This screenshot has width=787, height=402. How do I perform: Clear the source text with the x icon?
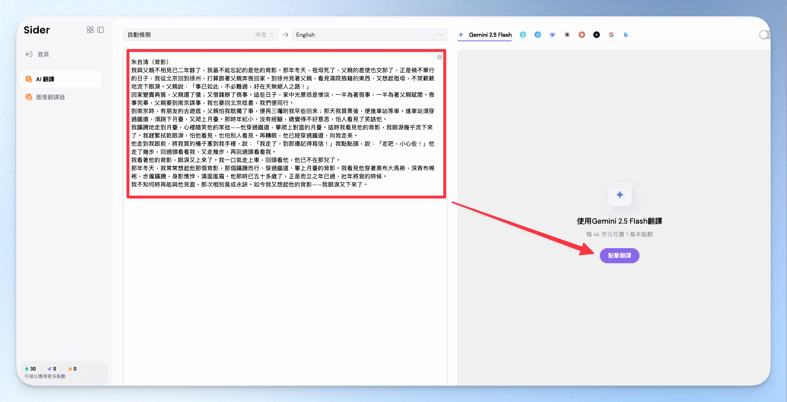point(440,57)
